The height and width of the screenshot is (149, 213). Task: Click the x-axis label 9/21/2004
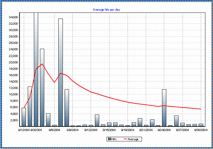(146, 130)
